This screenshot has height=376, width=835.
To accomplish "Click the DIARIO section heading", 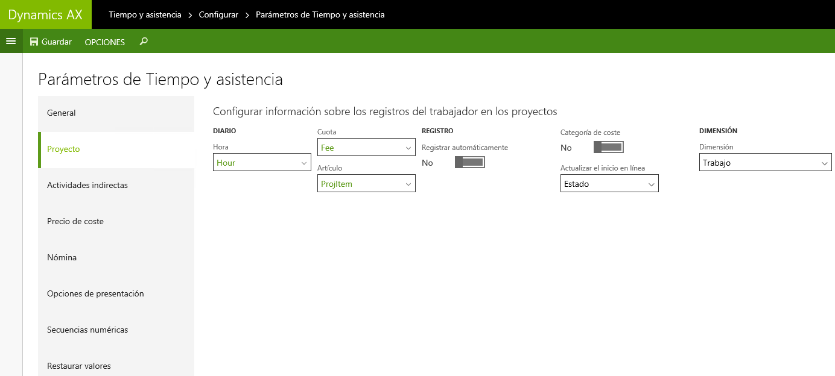I will (224, 131).
